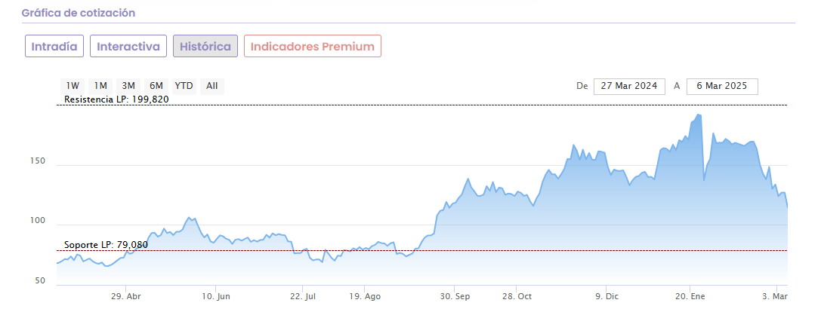Choose the 3M time range

(128, 86)
